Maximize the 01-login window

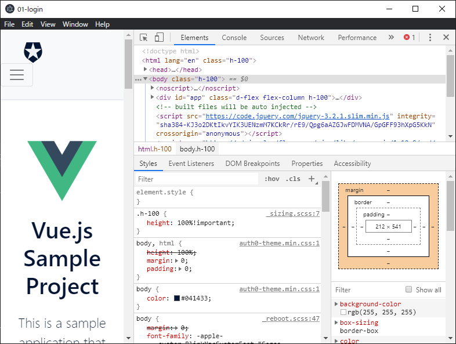click(x=415, y=9)
